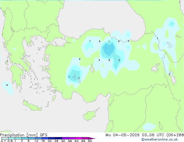Click the 20 to 25 mm legend swatch
Image resolution: width=184 pixels, height=142 pixels.
tap(52, 138)
